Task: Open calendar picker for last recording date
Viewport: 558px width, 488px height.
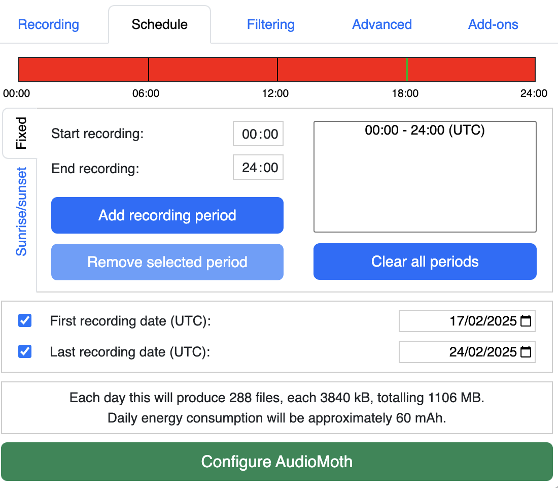Action: tap(526, 352)
